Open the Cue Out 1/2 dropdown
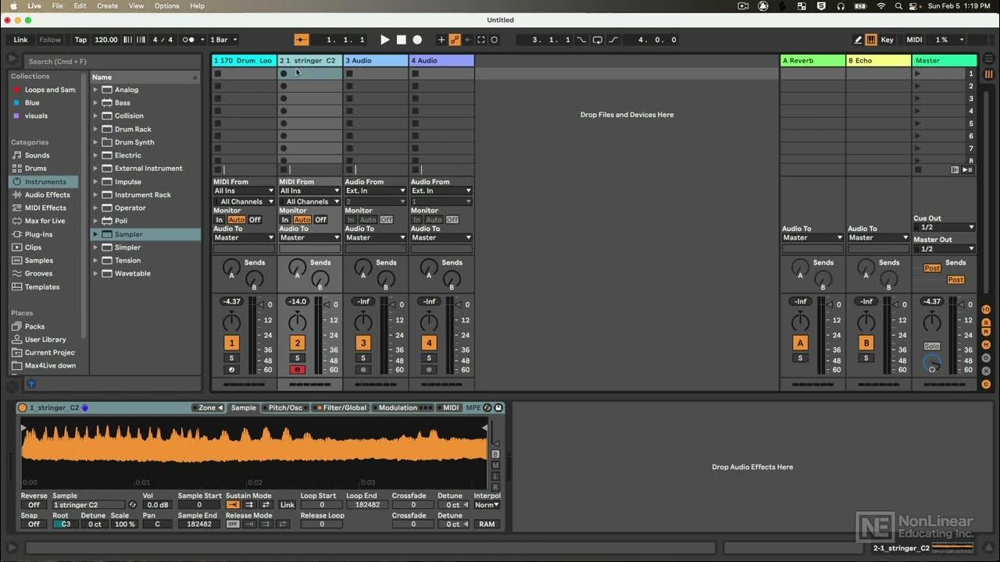This screenshot has width=1000, height=562. point(945,227)
